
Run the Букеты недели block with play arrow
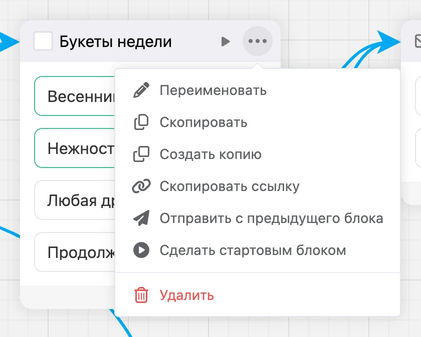tap(226, 41)
